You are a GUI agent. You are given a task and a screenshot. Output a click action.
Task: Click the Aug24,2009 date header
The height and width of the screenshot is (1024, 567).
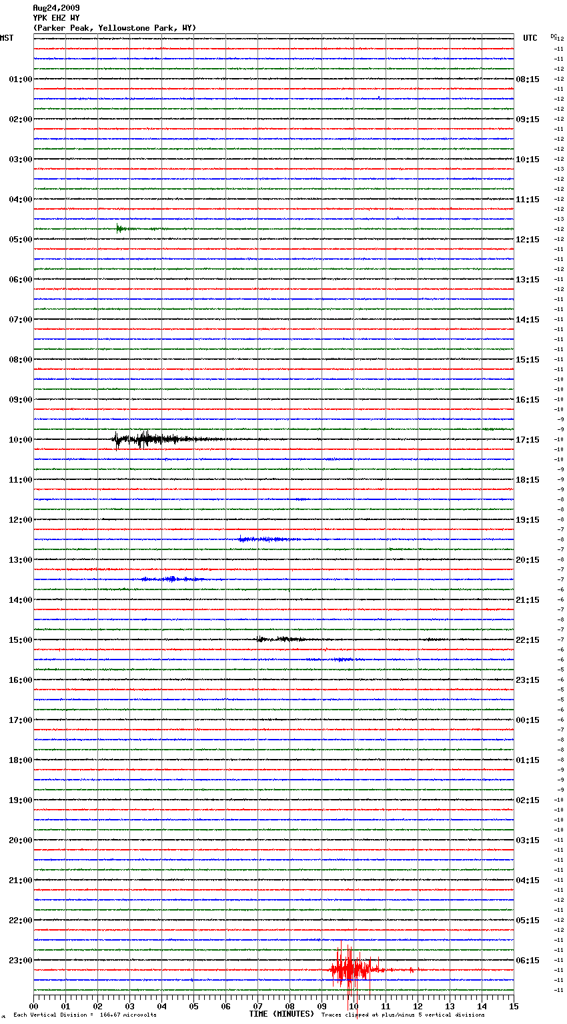[56, 8]
